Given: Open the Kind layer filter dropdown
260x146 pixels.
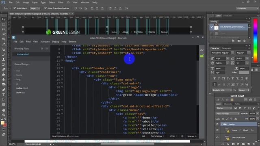Looking at the screenshot, I should (224, 108).
